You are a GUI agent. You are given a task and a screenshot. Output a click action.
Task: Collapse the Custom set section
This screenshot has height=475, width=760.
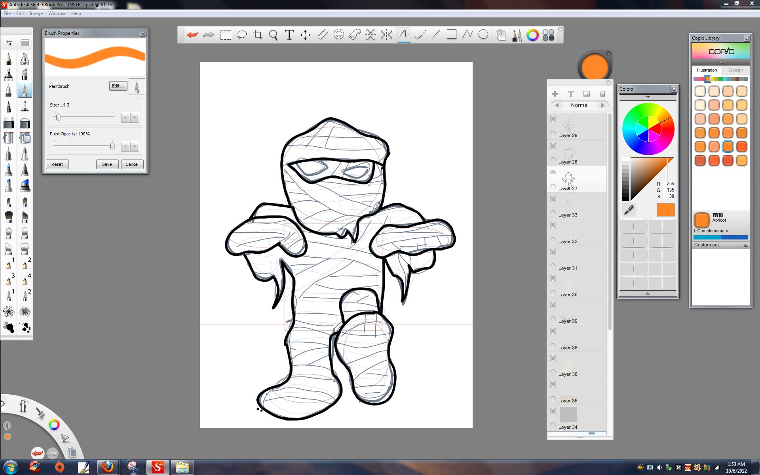click(745, 245)
